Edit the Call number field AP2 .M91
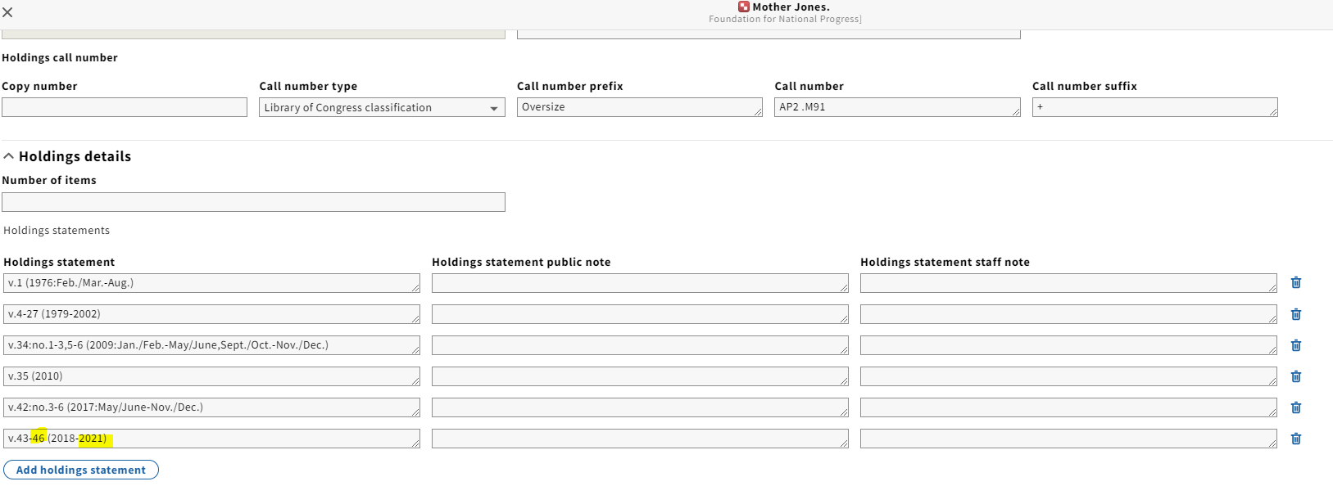1333x495 pixels. coord(897,107)
